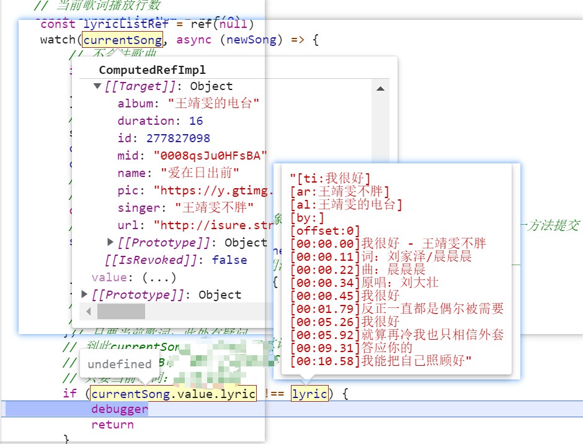Image resolution: width=583 pixels, height=444 pixels.
Task: Select the name property row
Action: click(178, 173)
